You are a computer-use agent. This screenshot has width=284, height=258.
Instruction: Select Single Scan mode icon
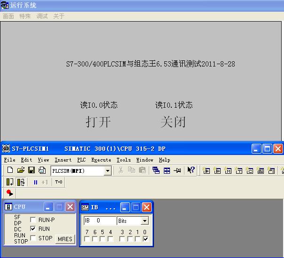(10, 182)
